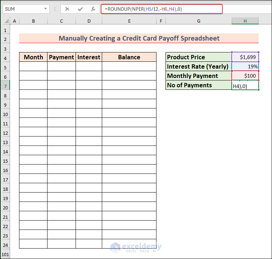Click the empty Balance cell in row 15
Viewport: 272px width, 259px height.
point(129,160)
